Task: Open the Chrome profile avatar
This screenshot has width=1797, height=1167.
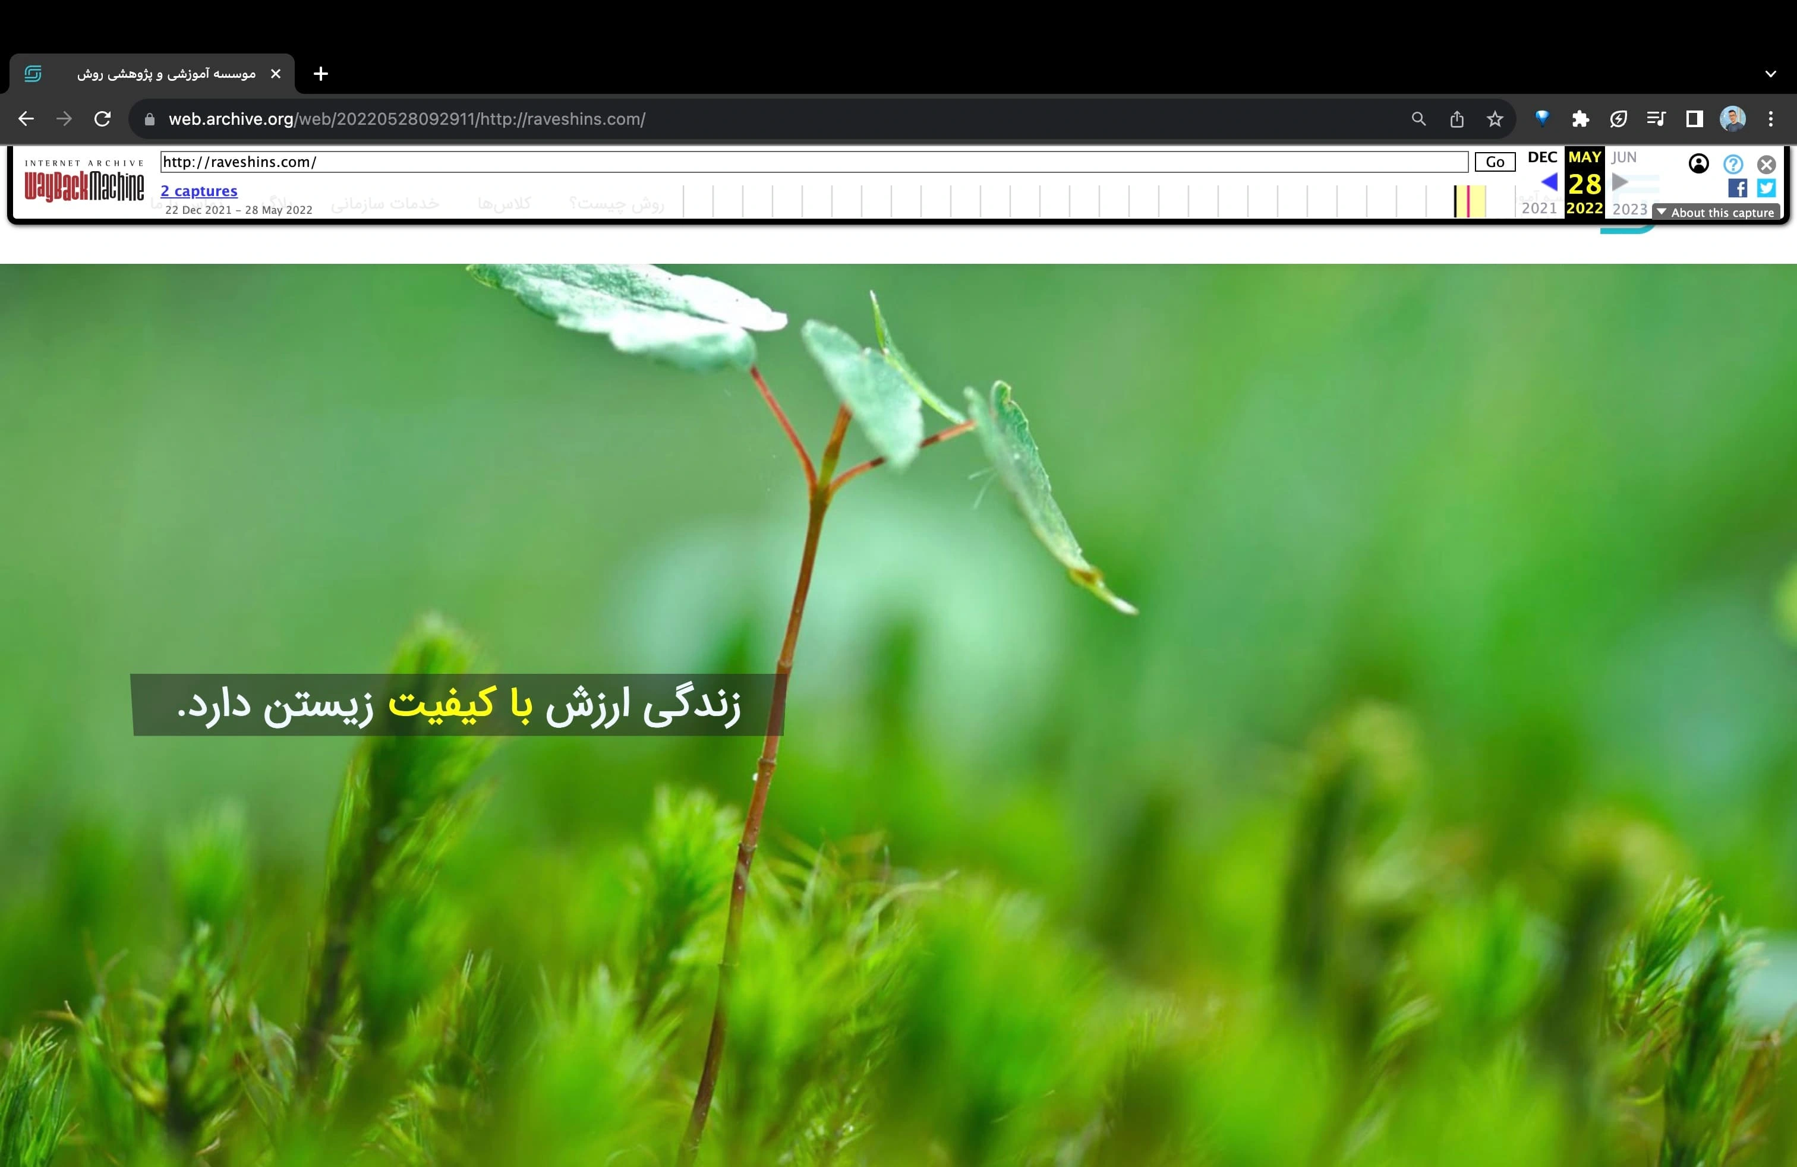Action: pos(1733,118)
